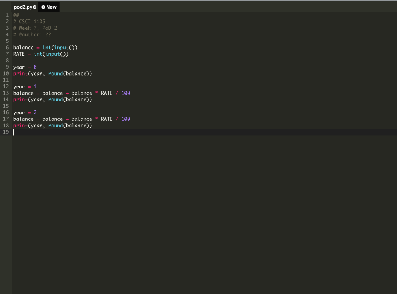Switch to the pod2.py tab

coord(23,7)
